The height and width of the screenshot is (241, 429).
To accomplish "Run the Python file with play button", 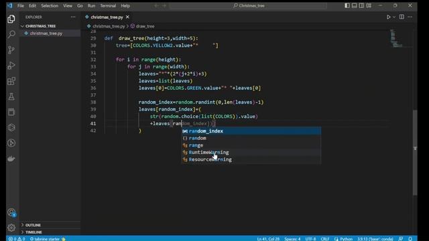I will tap(388, 17).
